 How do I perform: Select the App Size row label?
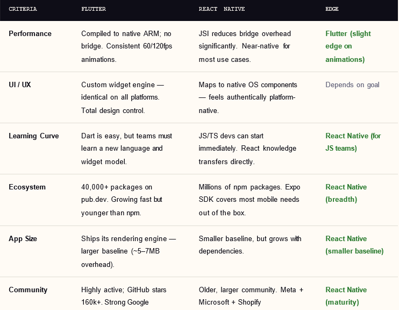(24, 238)
